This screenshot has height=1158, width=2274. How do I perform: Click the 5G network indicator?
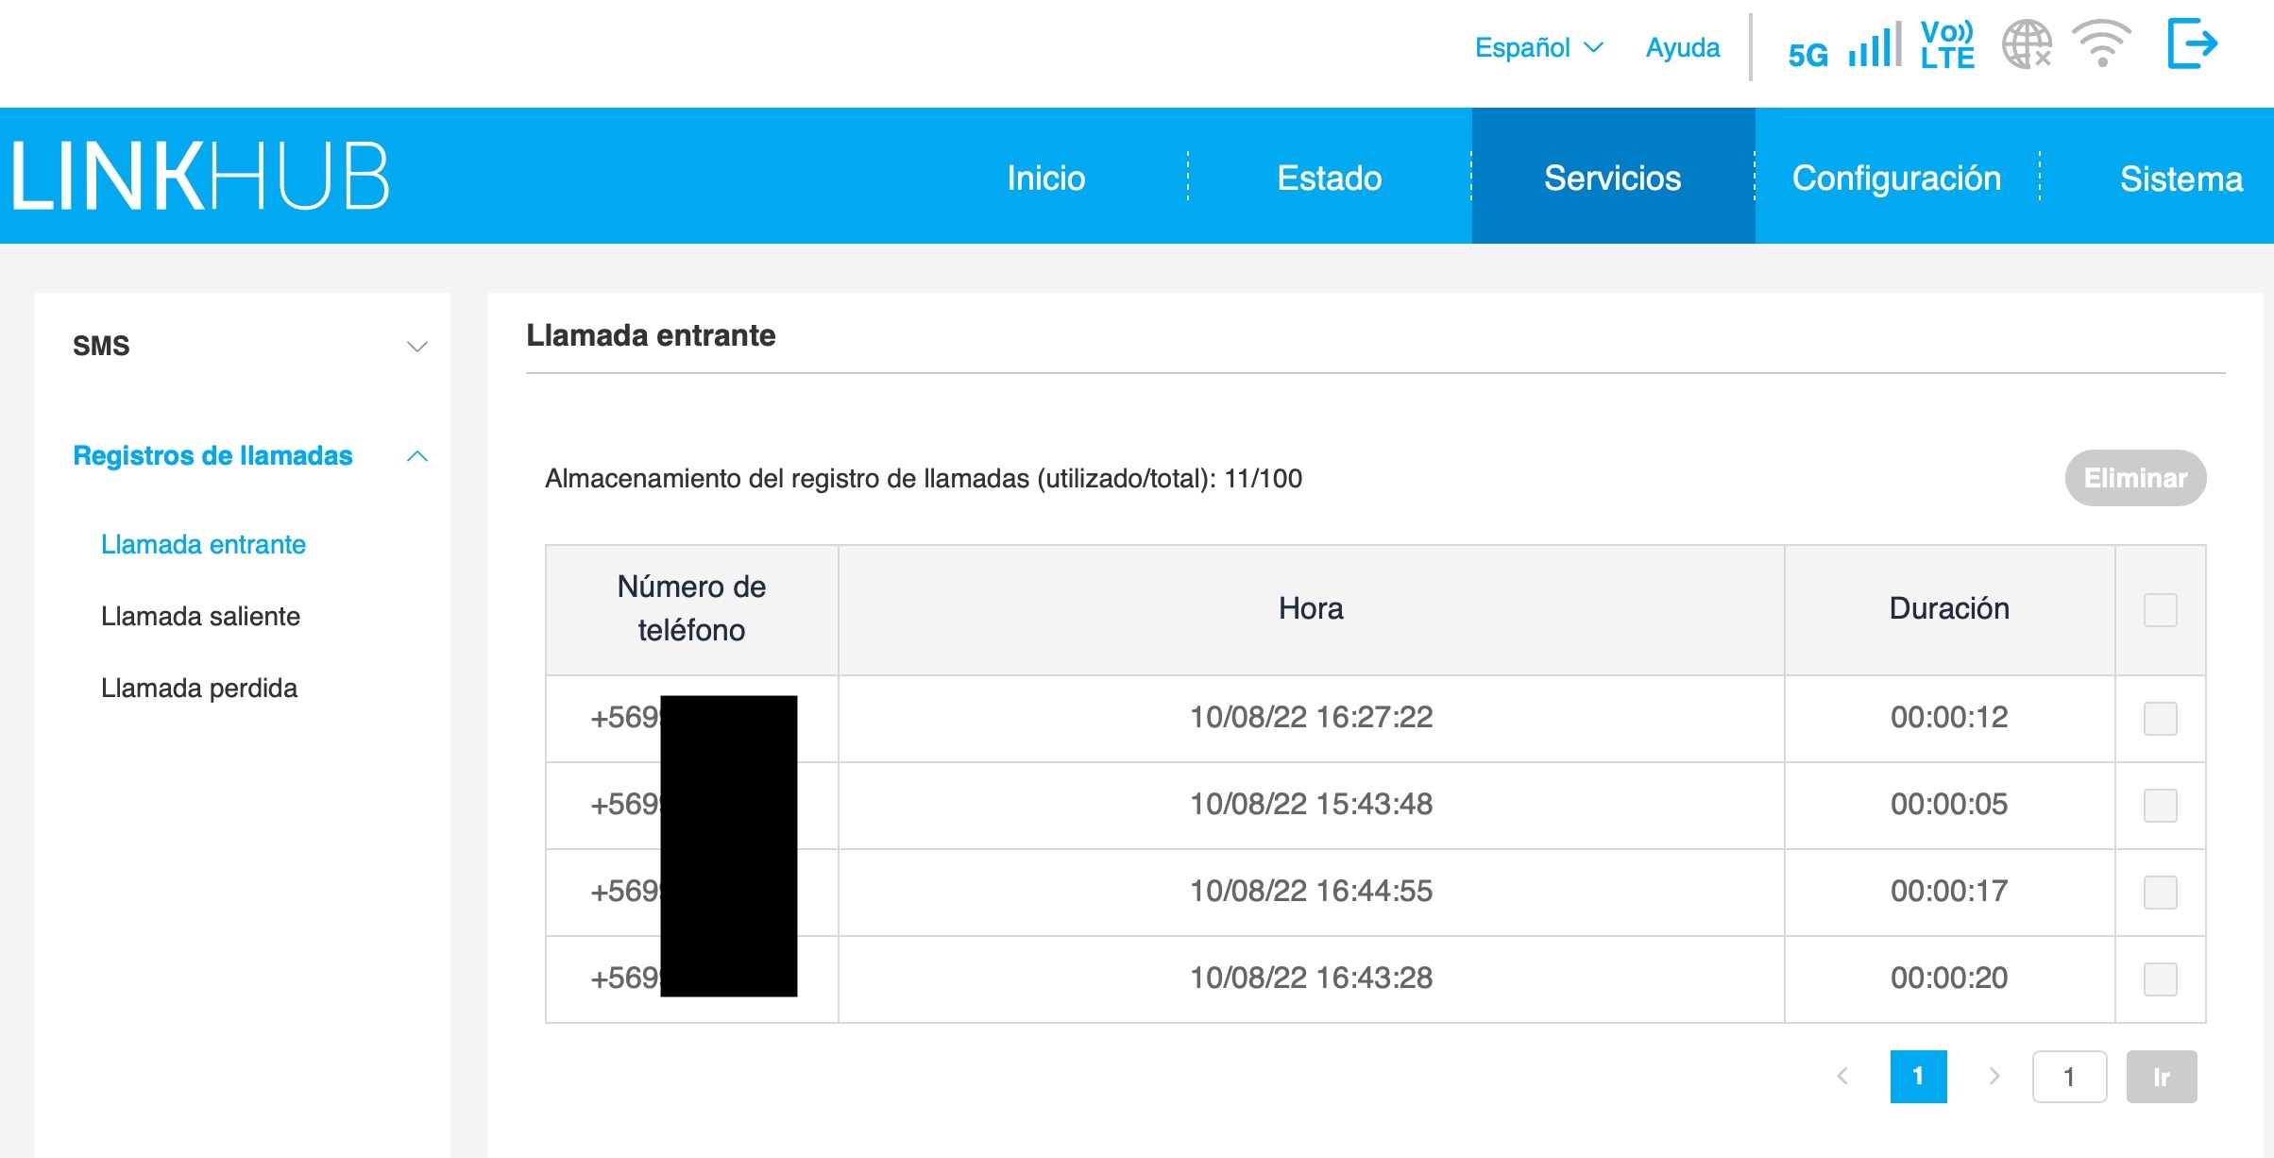[1807, 55]
